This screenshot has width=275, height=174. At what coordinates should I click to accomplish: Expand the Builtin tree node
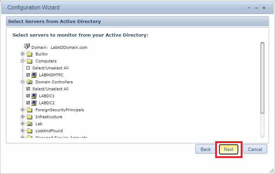click(x=23, y=54)
